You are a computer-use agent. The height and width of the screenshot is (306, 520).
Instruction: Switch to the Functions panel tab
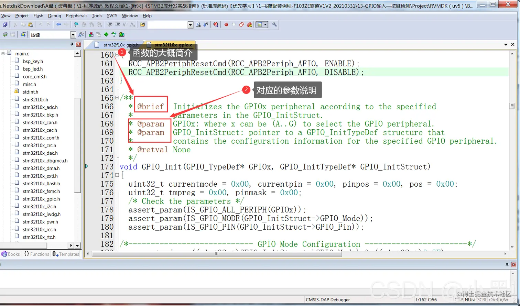click(x=37, y=254)
